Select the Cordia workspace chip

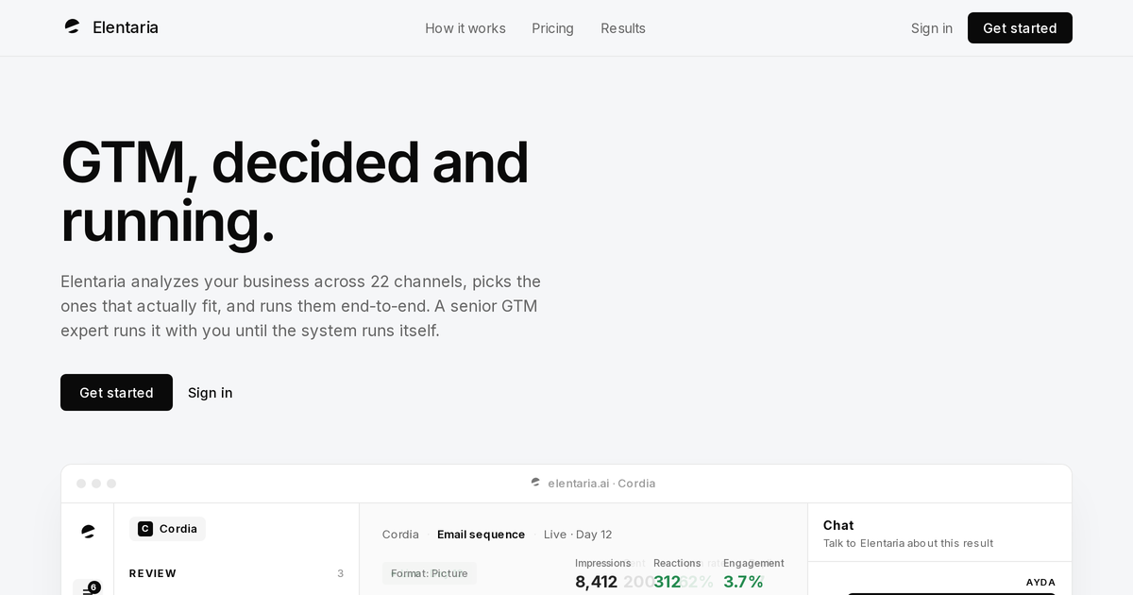(x=167, y=529)
